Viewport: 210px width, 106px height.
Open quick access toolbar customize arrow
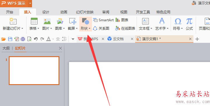[x=73, y=39]
